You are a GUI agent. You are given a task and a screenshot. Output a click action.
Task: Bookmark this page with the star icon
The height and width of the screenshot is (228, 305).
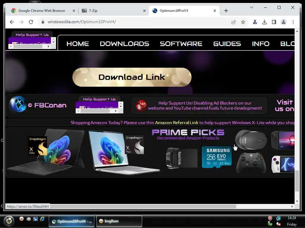tap(243, 22)
